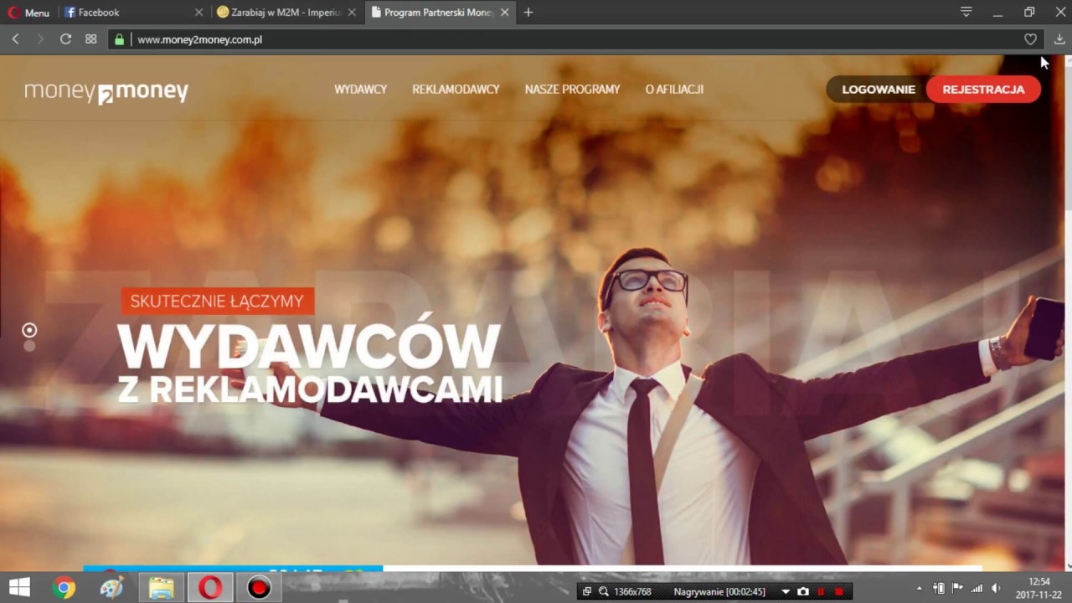Close the Program Partnerski tab
Screen dimensions: 1072x603
(x=504, y=13)
